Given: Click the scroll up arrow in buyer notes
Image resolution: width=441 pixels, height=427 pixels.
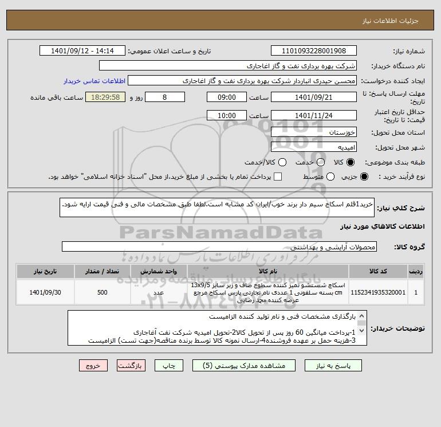Looking at the screenshot, I should click(x=362, y=316).
